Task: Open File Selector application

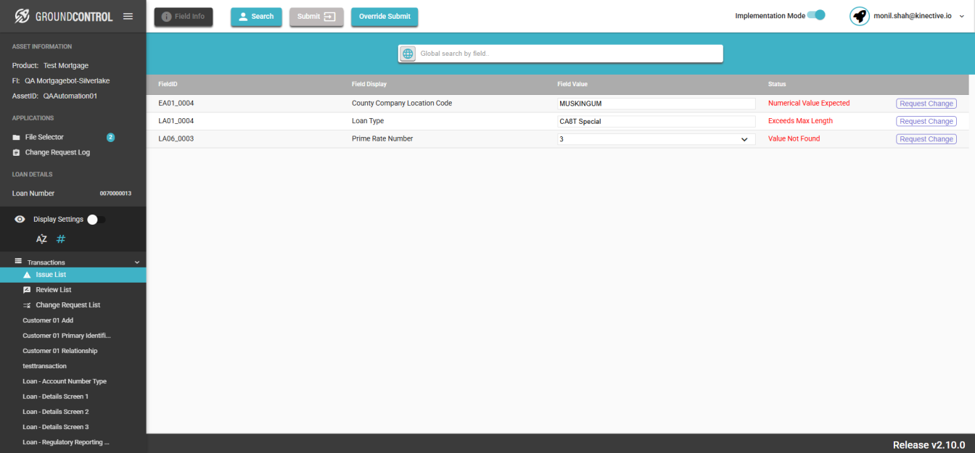Action: tap(44, 137)
